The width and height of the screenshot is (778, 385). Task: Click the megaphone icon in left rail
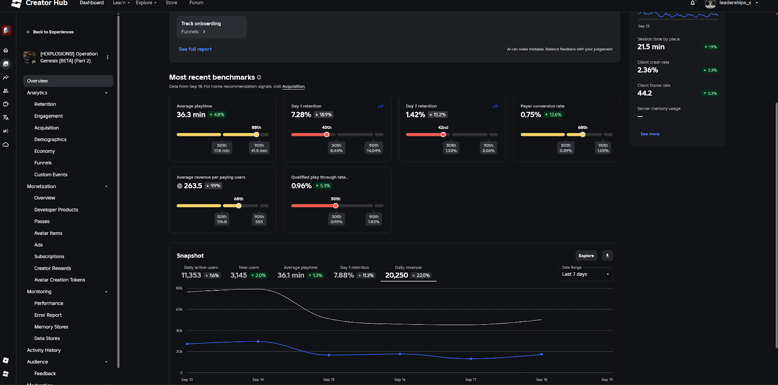6,131
